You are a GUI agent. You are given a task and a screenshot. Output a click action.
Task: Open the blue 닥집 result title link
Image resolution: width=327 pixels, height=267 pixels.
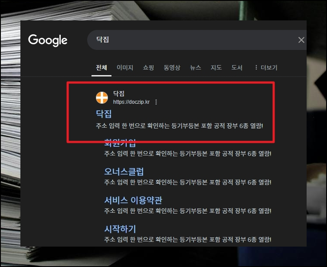(x=104, y=114)
